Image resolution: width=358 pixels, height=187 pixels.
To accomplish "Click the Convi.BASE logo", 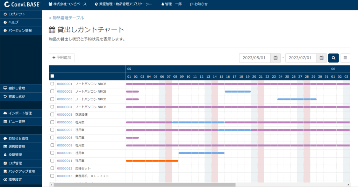I will tap(22, 4).
